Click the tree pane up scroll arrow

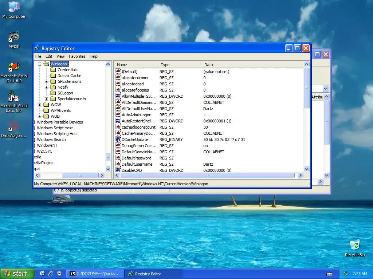pos(108,64)
